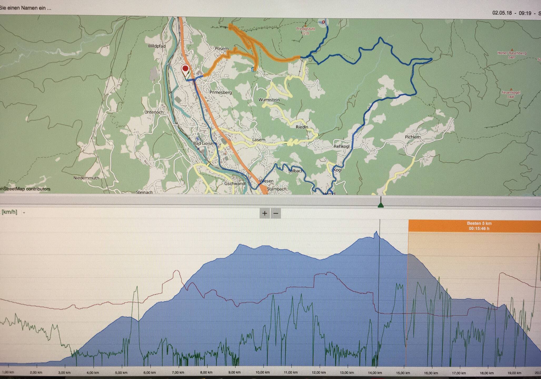
Task: Click the [km/h] axis selector label
Action: pyautogui.click(x=9, y=212)
